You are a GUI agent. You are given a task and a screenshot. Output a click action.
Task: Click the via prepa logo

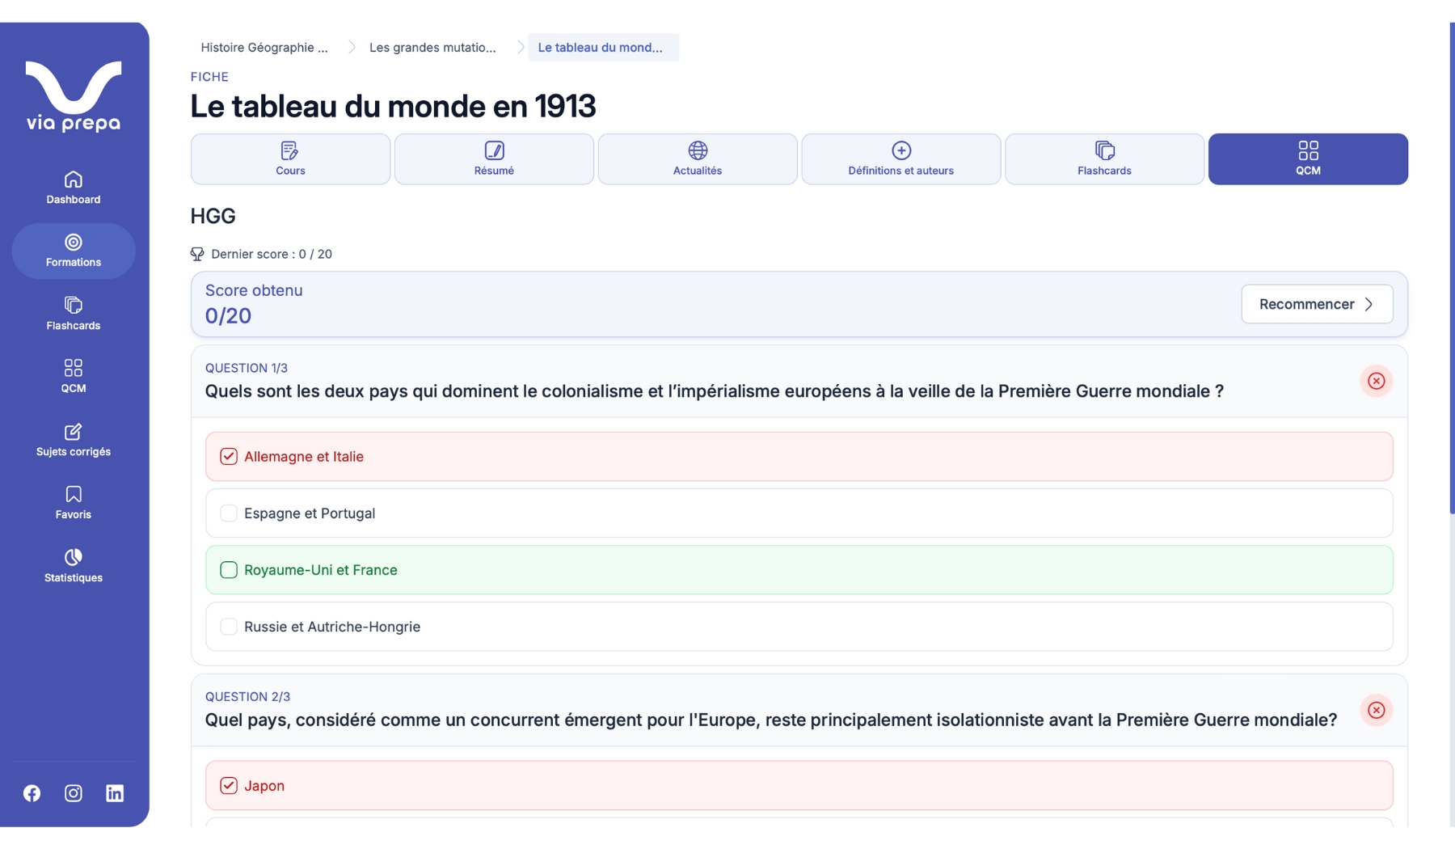click(x=74, y=96)
